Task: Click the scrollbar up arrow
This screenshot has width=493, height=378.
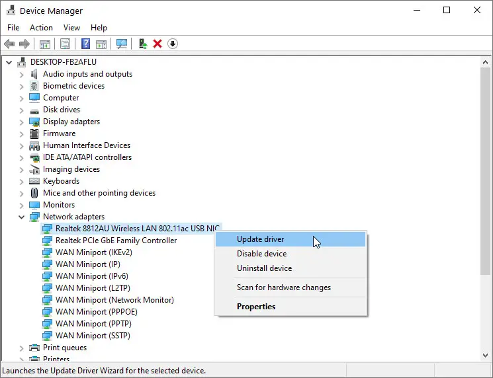Action: [x=485, y=62]
